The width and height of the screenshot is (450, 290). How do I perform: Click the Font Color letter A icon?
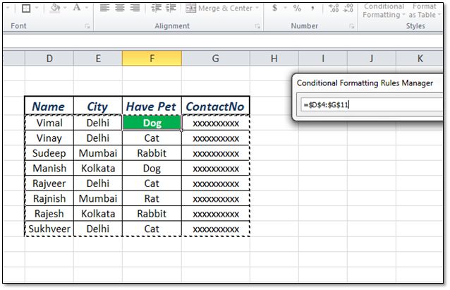[77, 8]
